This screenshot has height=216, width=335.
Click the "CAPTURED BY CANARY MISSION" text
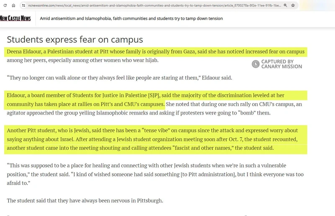281,64
